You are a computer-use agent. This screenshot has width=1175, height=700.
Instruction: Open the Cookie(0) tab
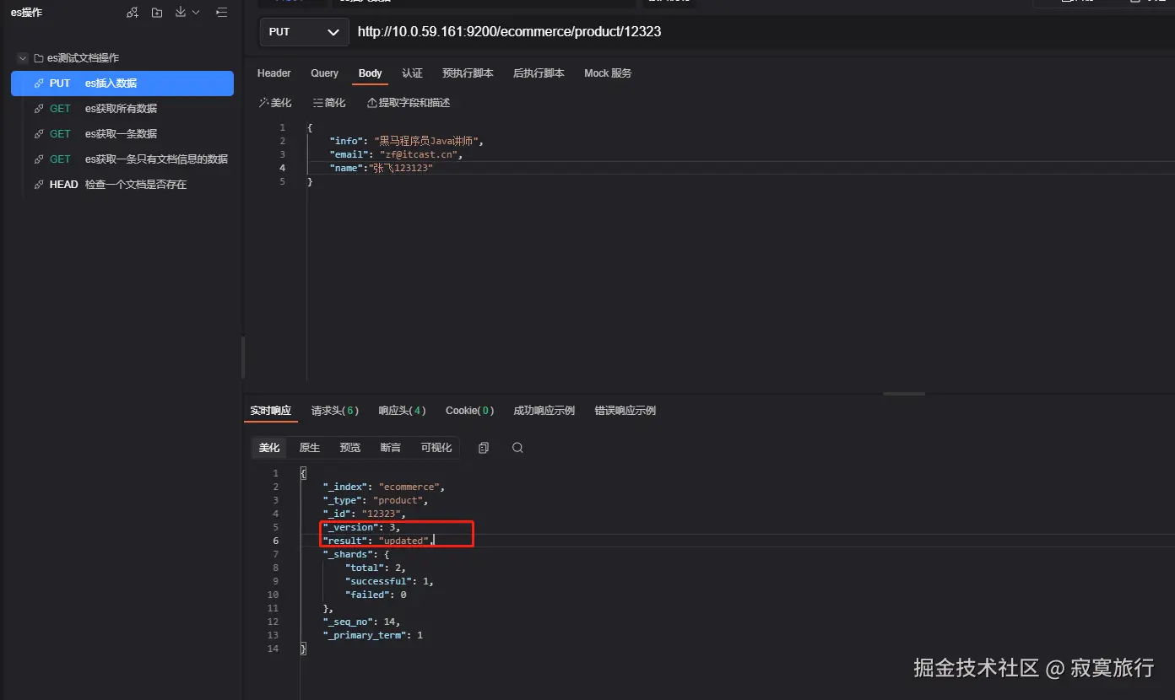pyautogui.click(x=469, y=411)
